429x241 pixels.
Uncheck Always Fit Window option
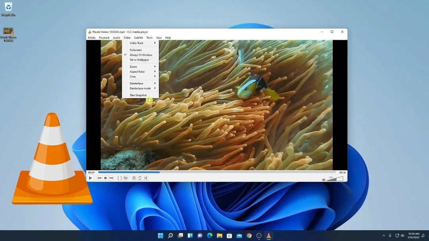[x=140, y=55]
